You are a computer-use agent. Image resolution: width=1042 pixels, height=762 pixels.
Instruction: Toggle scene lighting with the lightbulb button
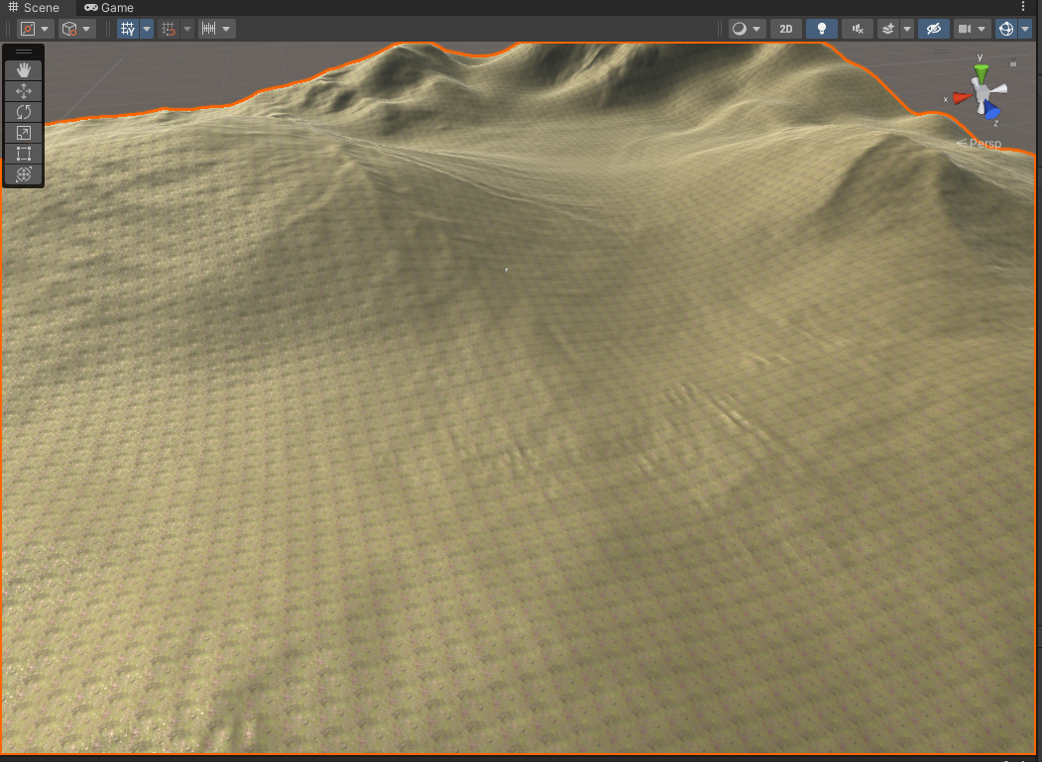821,29
